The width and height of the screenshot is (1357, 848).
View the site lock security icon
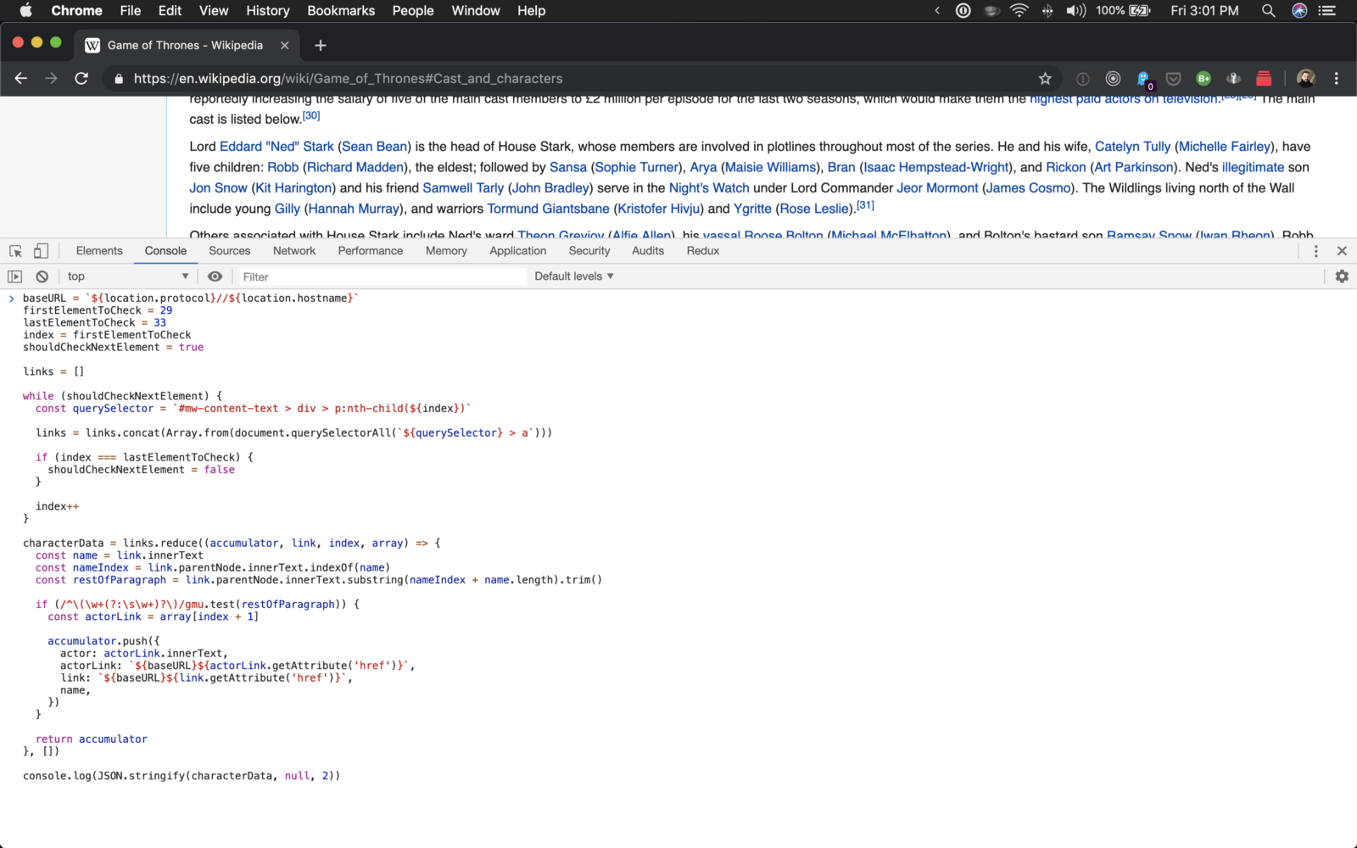pos(119,79)
